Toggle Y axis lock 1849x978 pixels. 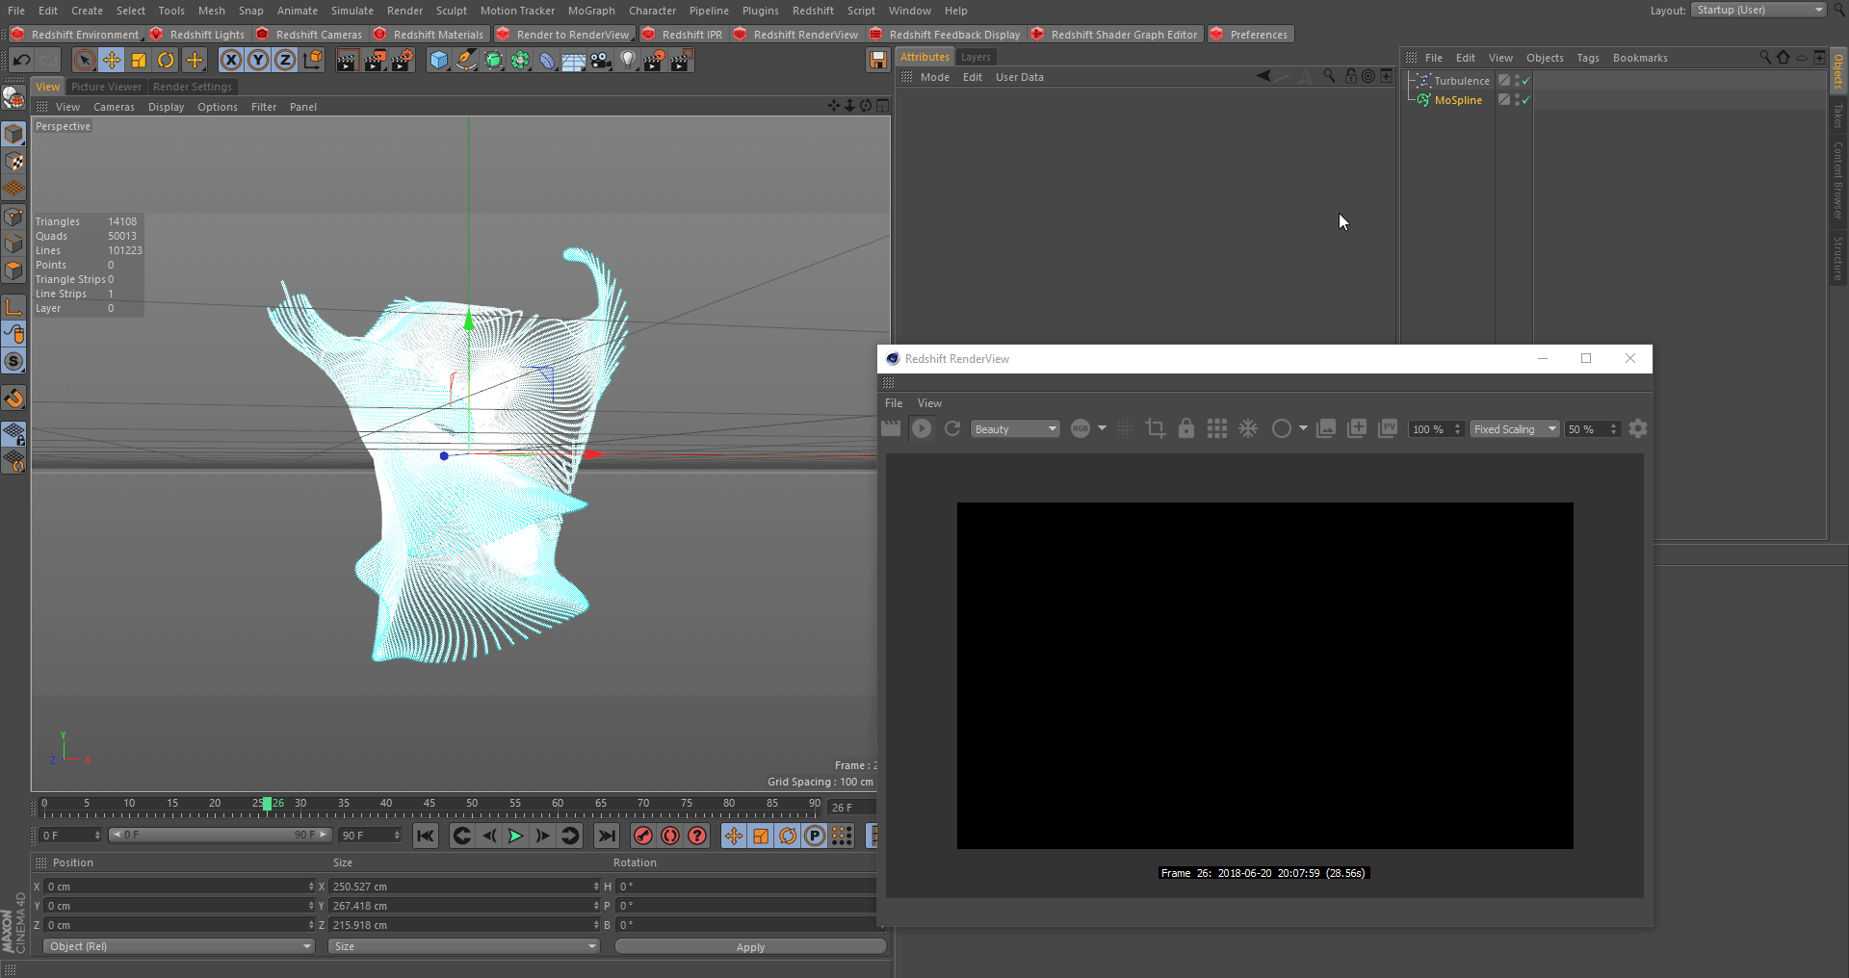pos(258,61)
